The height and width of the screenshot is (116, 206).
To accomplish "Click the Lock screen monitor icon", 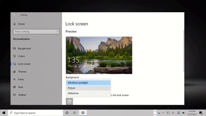I will 14,64.
